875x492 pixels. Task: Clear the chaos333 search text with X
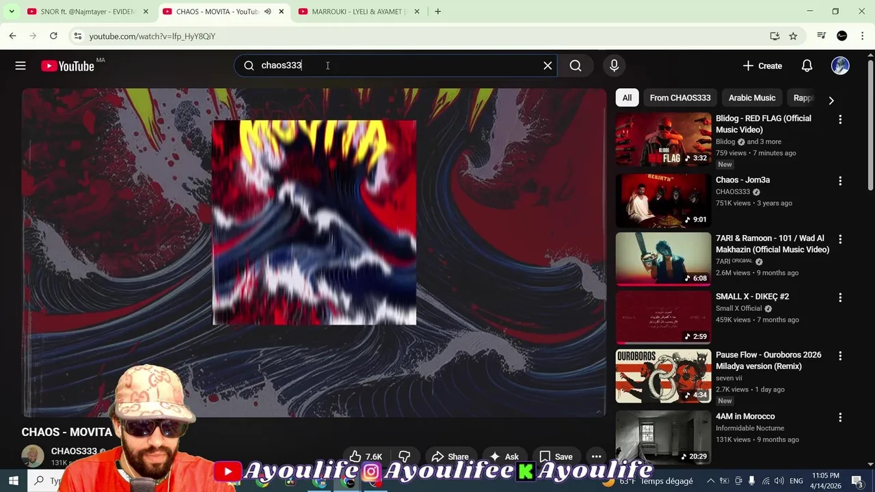pyautogui.click(x=548, y=66)
